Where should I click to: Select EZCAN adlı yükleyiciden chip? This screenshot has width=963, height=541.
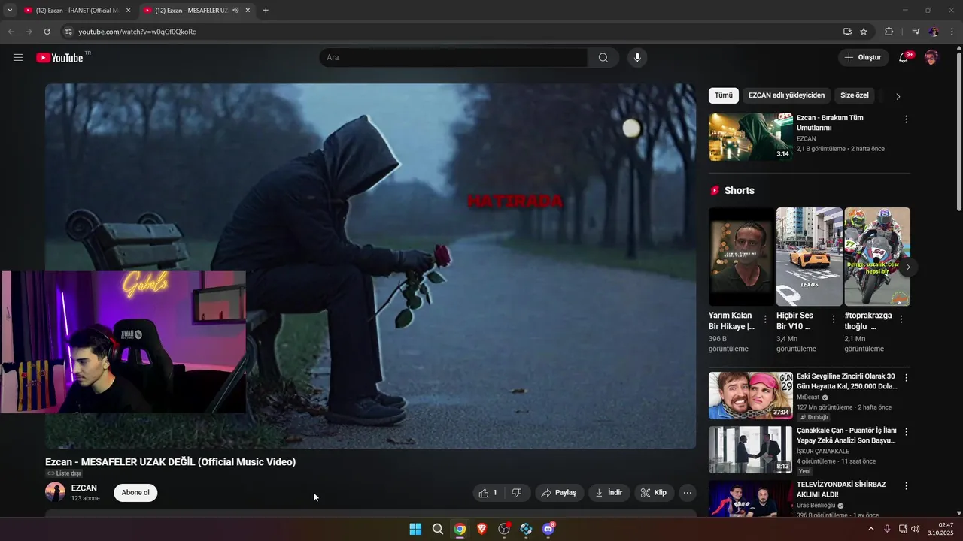coord(786,95)
